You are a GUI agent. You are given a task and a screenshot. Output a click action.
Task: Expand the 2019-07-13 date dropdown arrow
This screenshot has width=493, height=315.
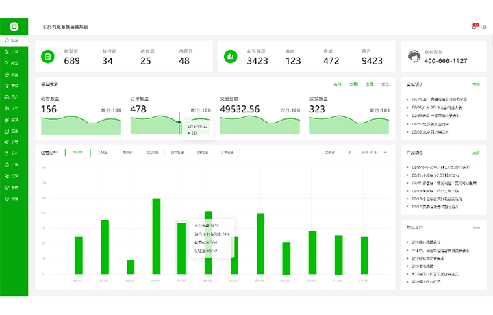tap(385, 152)
